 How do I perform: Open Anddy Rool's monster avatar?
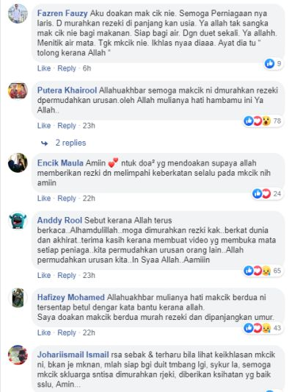[x=18, y=221]
